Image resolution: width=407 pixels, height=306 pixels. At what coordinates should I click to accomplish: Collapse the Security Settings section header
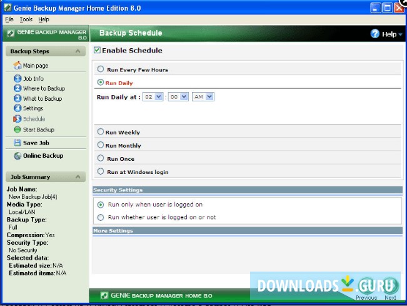click(x=248, y=190)
